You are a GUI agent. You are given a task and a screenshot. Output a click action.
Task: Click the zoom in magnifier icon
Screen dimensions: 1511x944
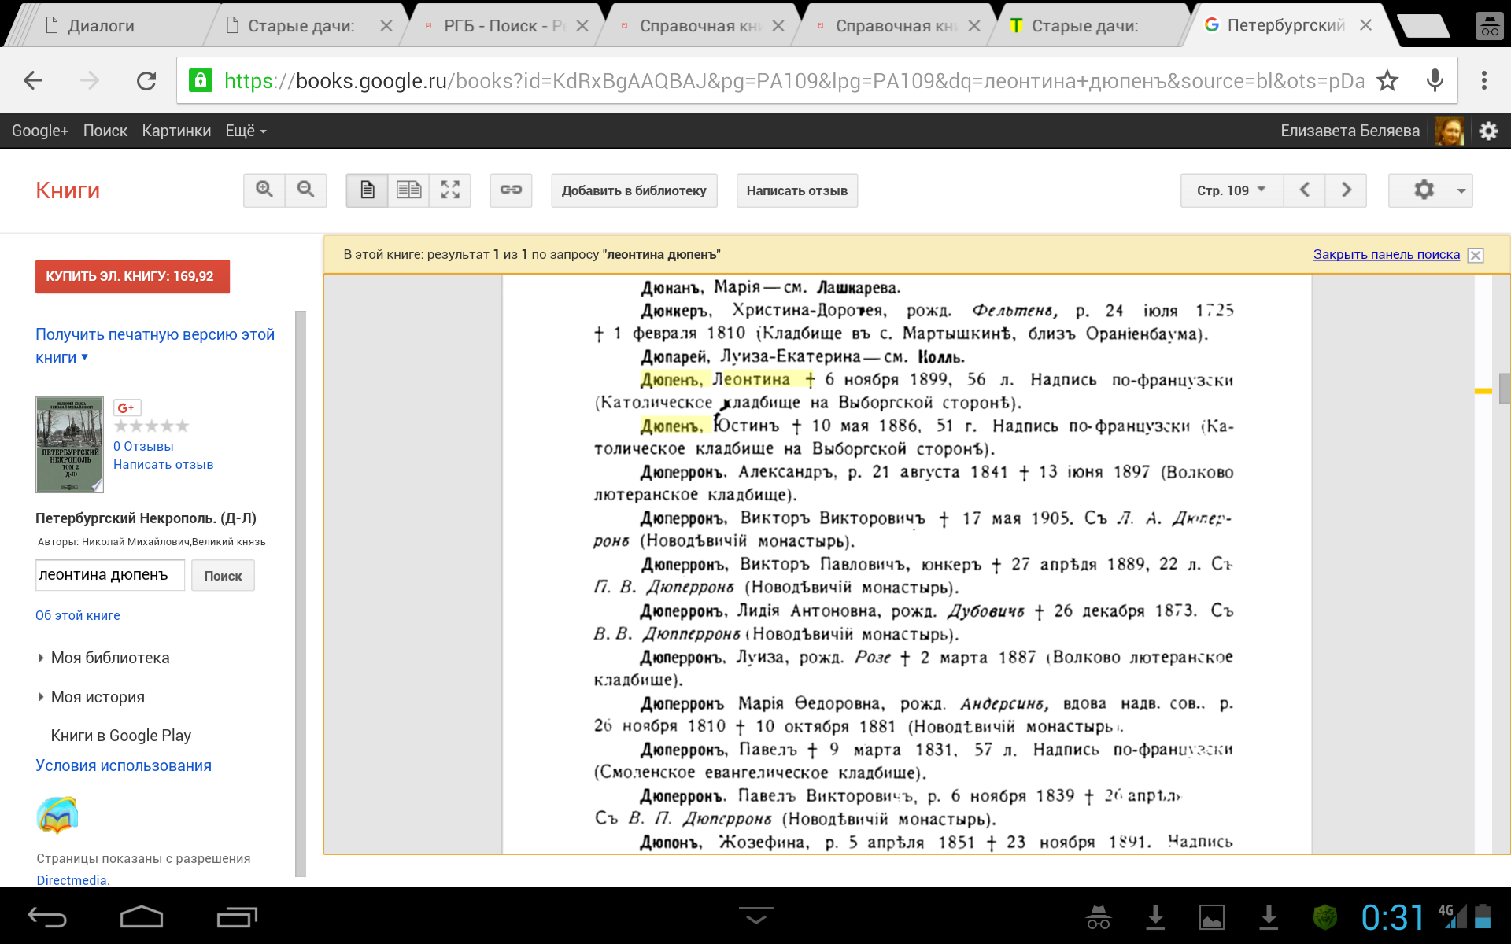[x=264, y=190]
